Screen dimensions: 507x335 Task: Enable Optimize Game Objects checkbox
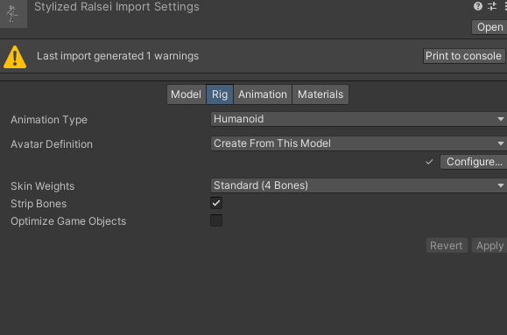(x=216, y=220)
